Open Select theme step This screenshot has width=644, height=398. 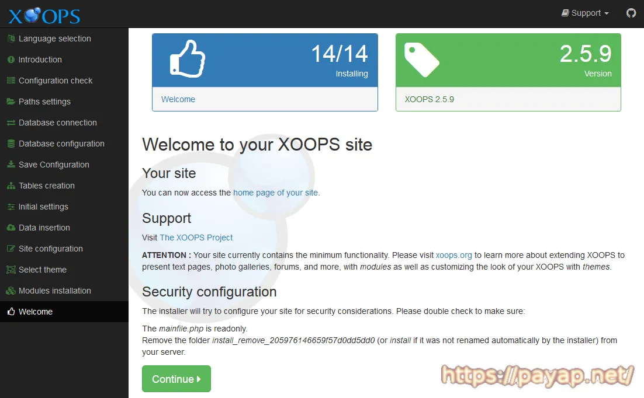pyautogui.click(x=64, y=270)
